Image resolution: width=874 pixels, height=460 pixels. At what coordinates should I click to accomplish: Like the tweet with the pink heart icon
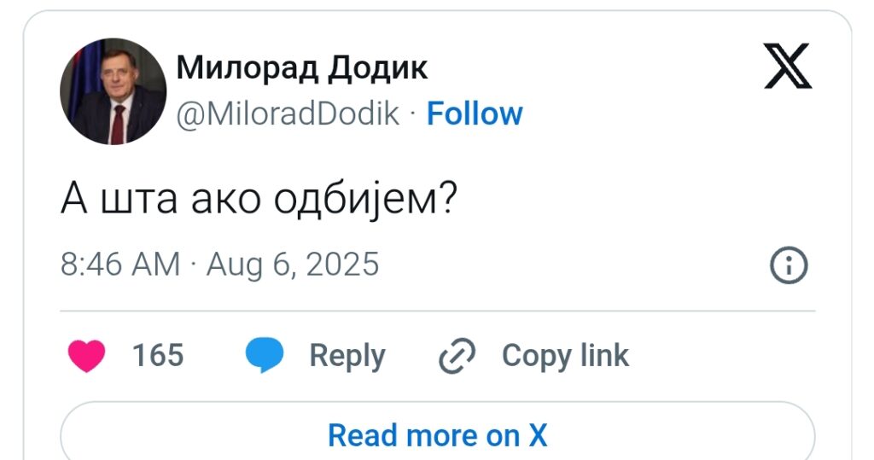tap(85, 356)
